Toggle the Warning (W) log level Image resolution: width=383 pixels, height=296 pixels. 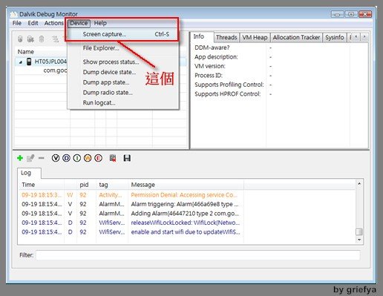(88, 158)
